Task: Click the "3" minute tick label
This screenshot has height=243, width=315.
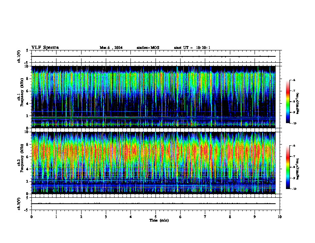Action: (x=106, y=217)
